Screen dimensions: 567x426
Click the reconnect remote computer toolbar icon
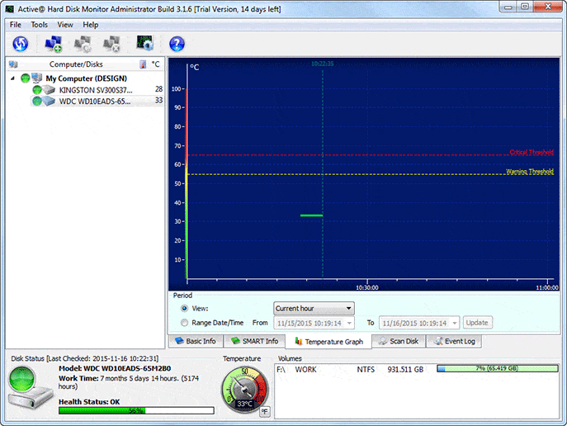pyautogui.click(x=83, y=44)
